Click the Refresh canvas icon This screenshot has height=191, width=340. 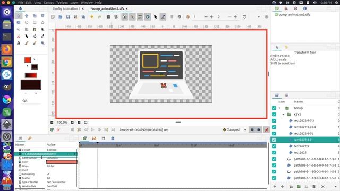point(244,16)
